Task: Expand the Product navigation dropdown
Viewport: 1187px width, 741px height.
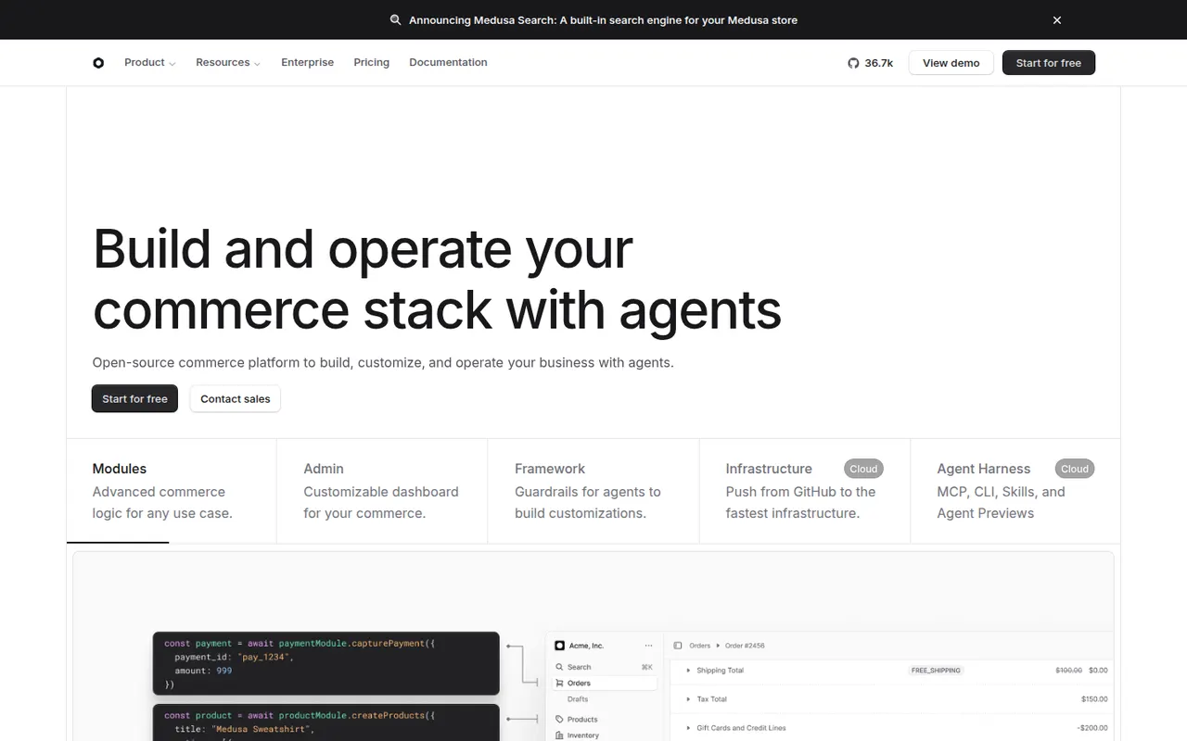Action: [150, 63]
